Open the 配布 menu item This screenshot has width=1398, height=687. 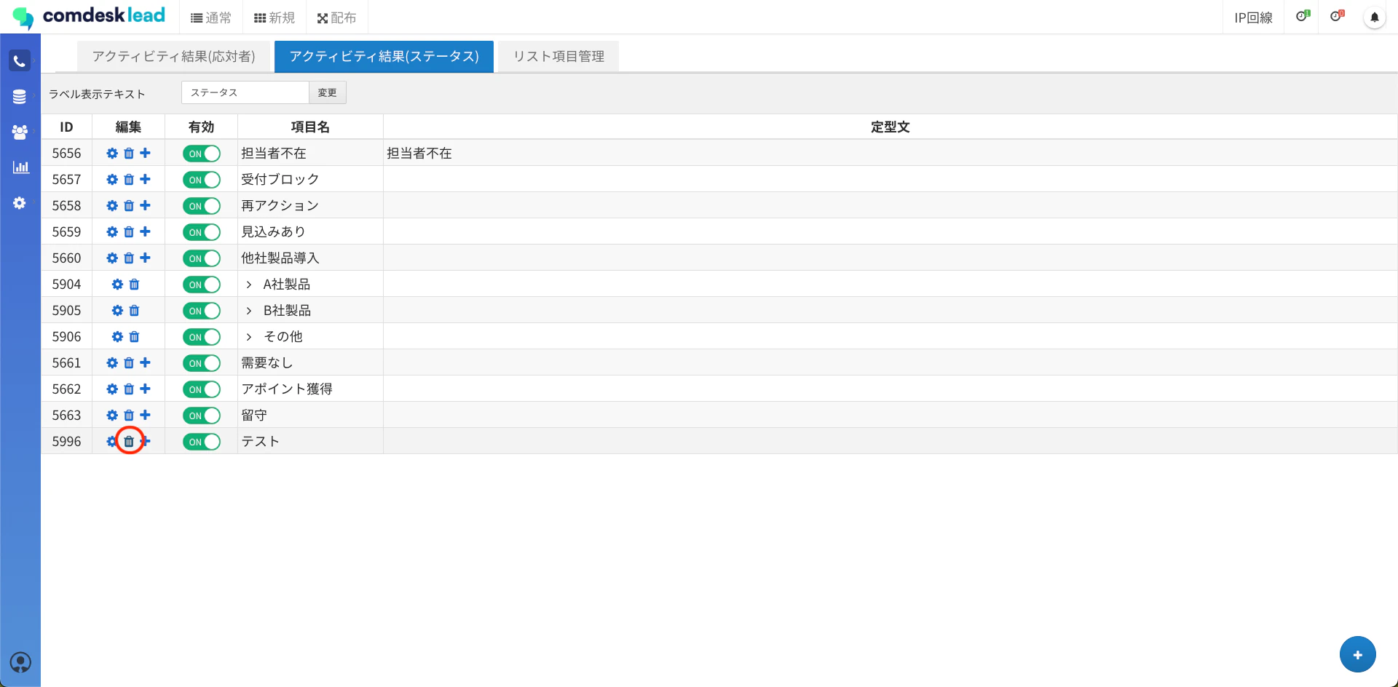pos(337,17)
